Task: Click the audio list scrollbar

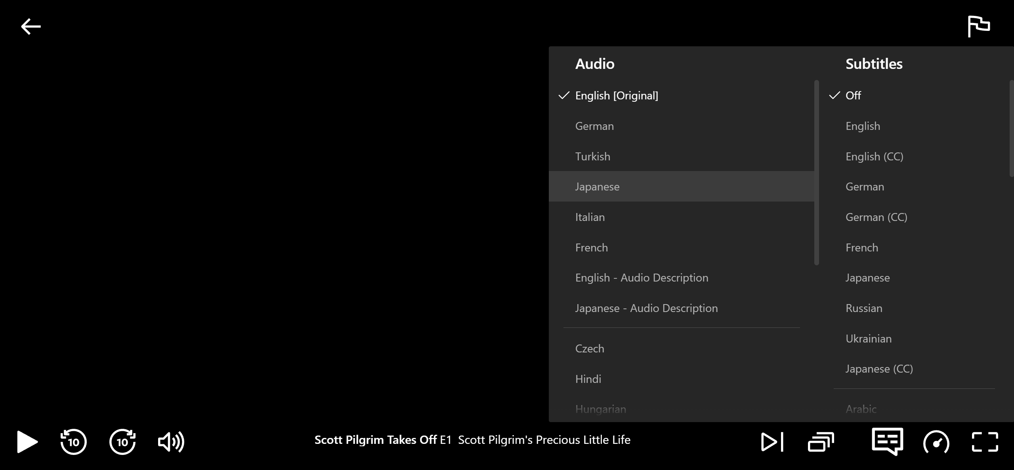Action: (x=816, y=173)
